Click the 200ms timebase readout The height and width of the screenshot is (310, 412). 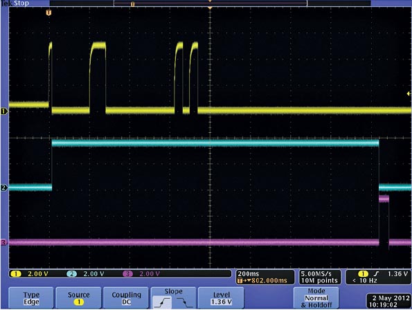pos(249,274)
